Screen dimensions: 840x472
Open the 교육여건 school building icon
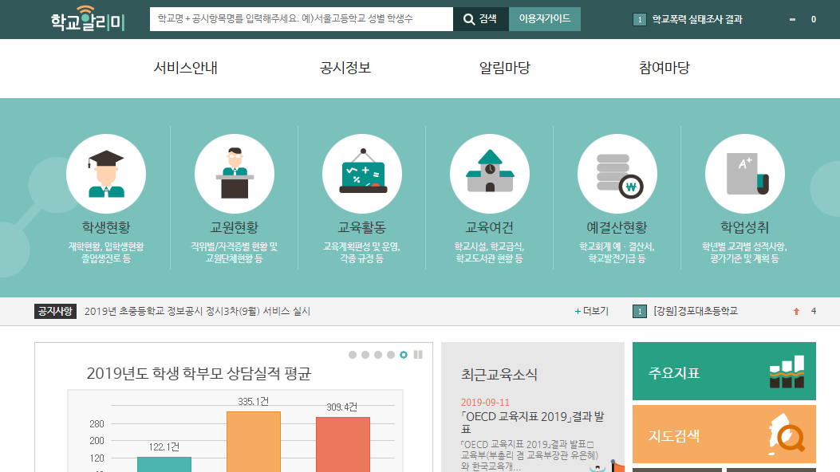coord(489,174)
